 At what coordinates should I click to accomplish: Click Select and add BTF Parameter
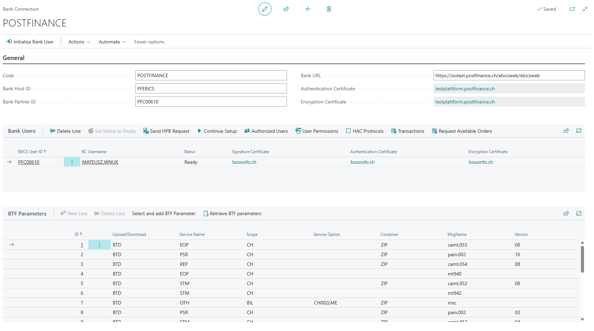(164, 213)
